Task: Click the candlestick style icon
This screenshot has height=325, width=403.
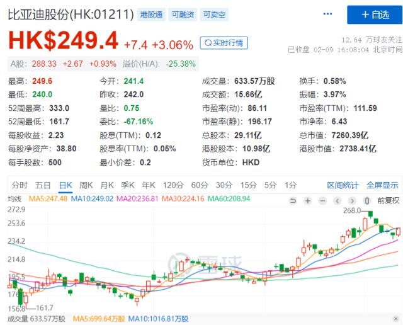Action: tap(367, 200)
